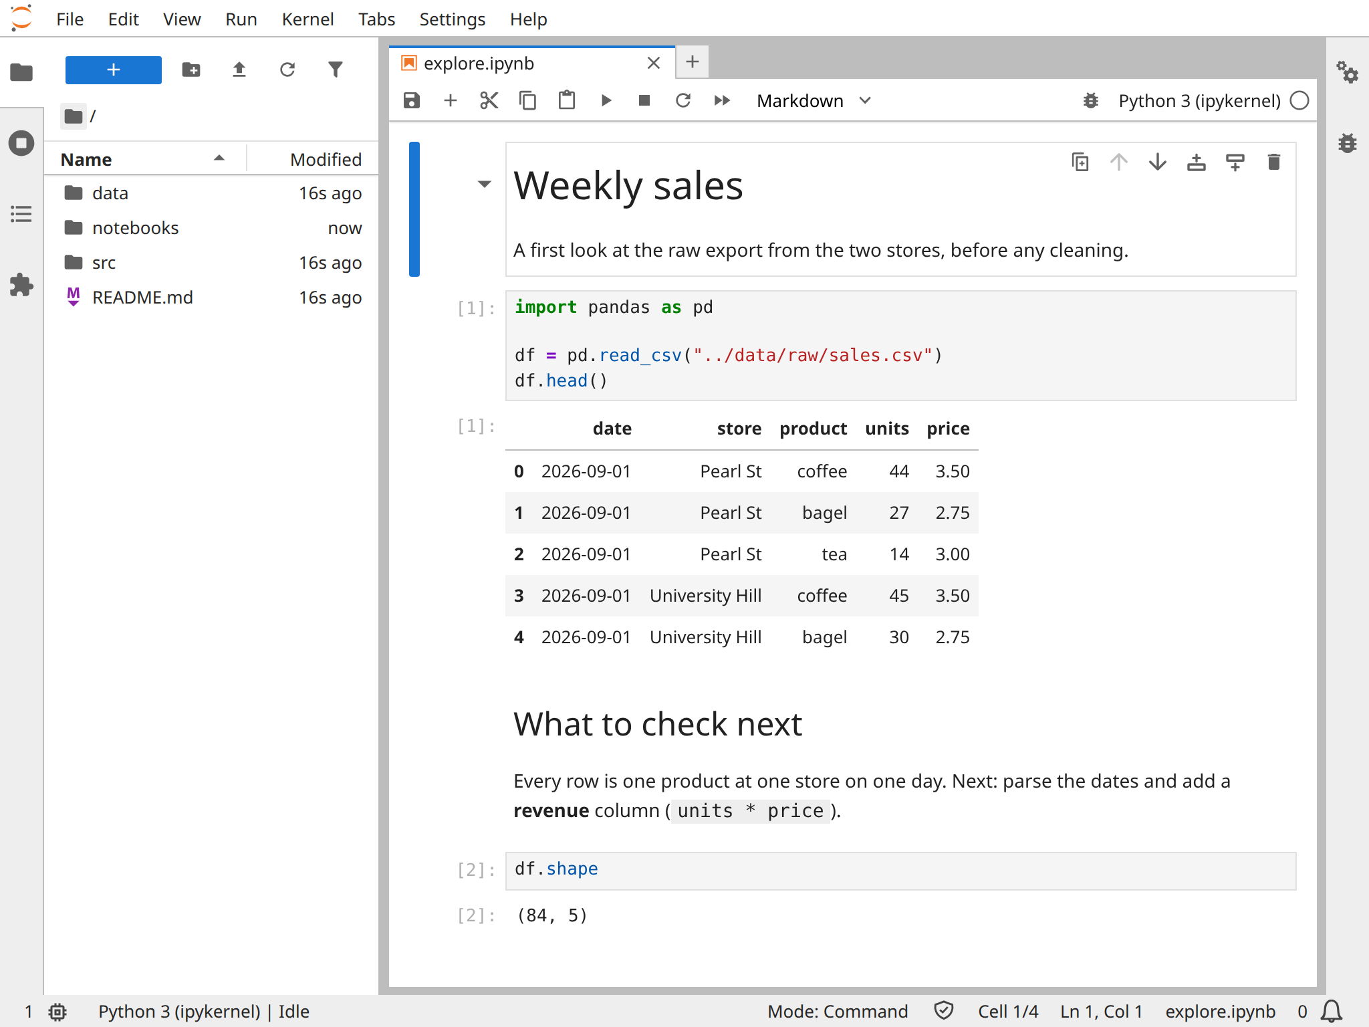Save the notebook with the disk icon
This screenshot has height=1027, width=1369.
(412, 101)
